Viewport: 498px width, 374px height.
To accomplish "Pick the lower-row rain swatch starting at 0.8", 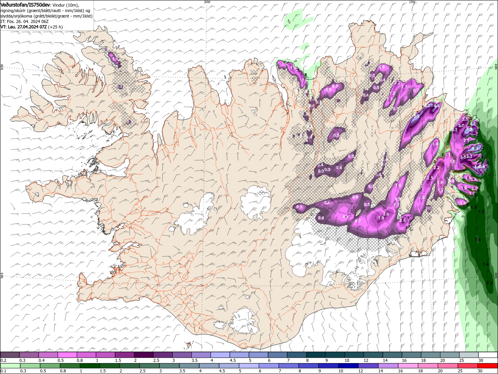I will pyautogui.click(x=70, y=366).
